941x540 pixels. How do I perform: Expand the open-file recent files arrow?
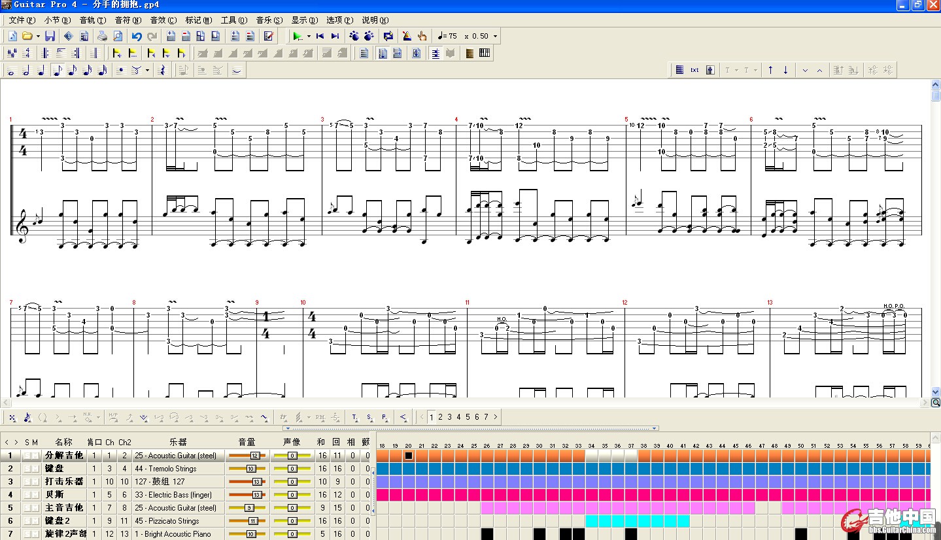38,36
